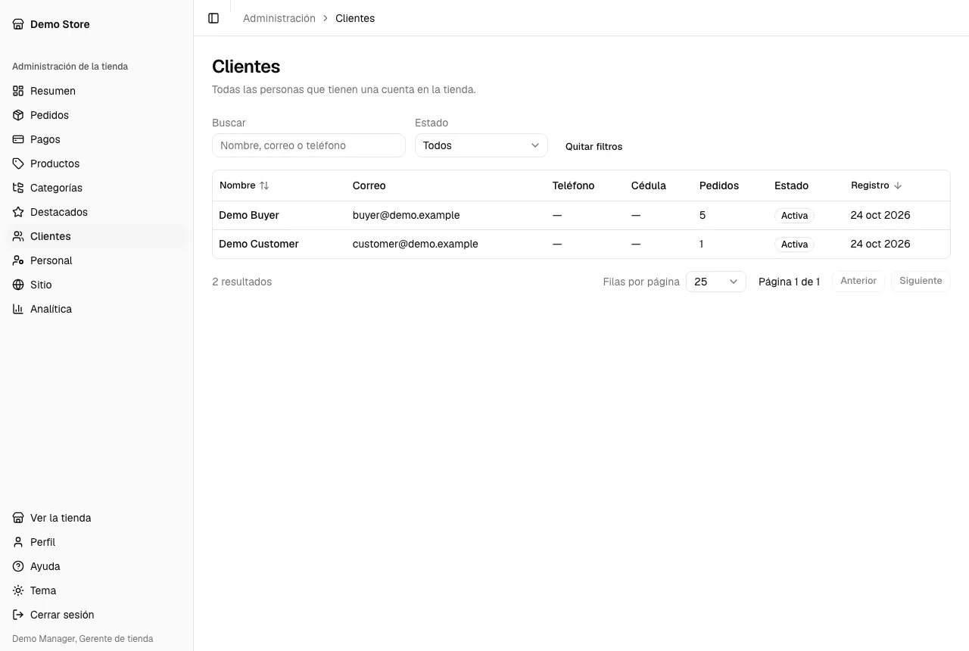Sort the table by Registro column
This screenshot has width=969, height=651.
point(877,185)
